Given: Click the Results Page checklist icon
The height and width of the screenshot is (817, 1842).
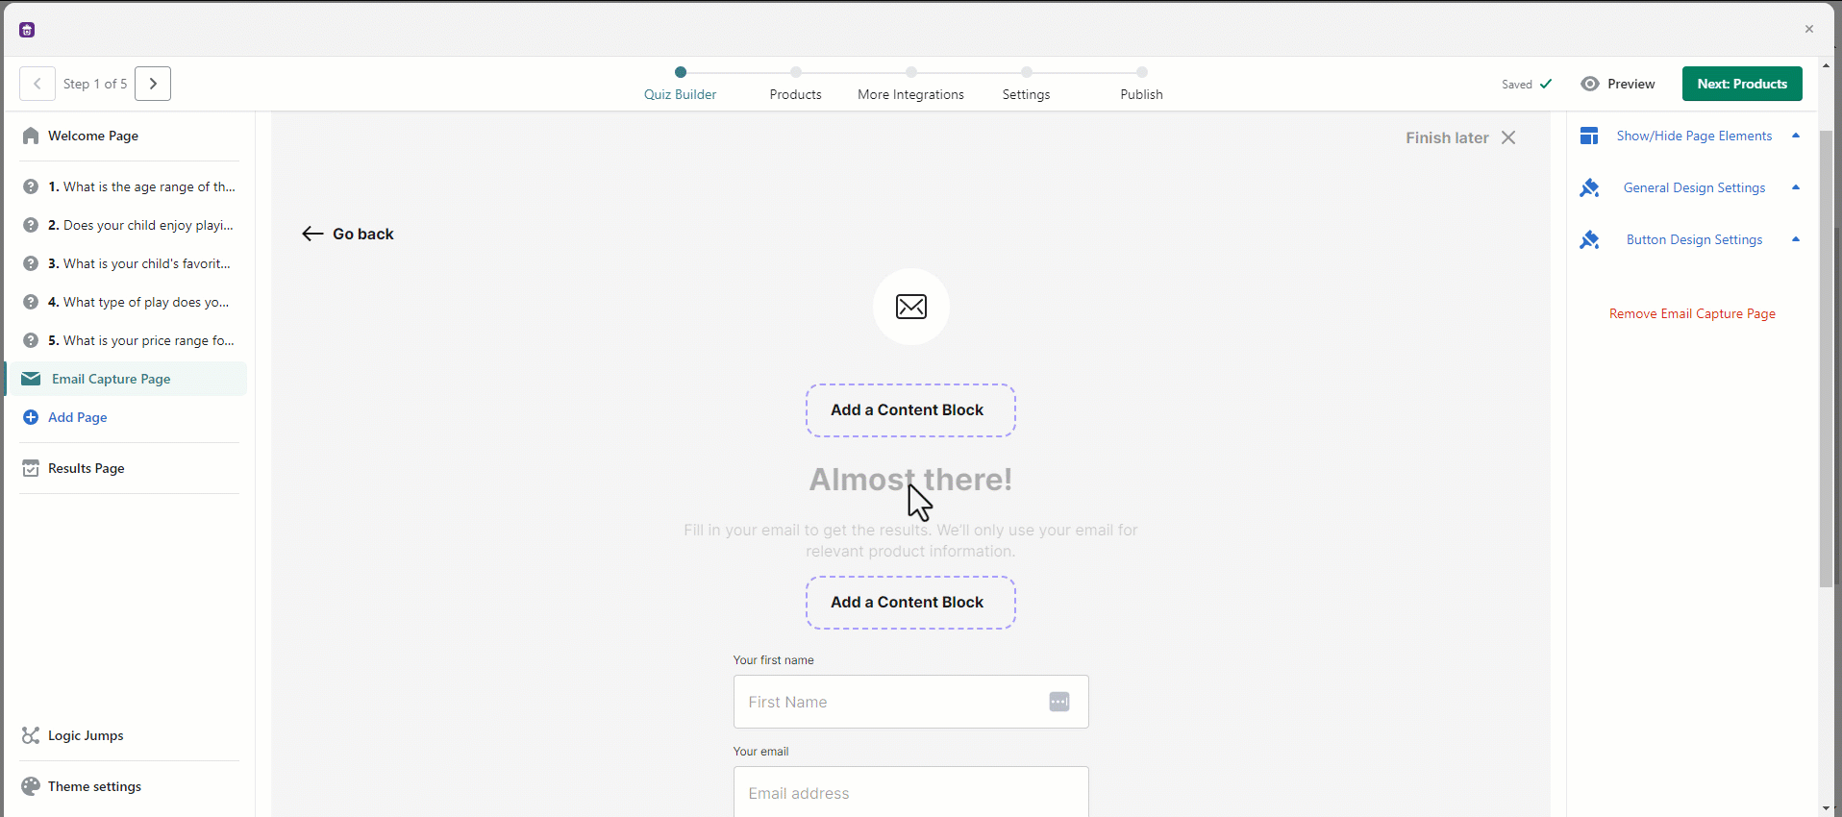Looking at the screenshot, I should tap(31, 468).
